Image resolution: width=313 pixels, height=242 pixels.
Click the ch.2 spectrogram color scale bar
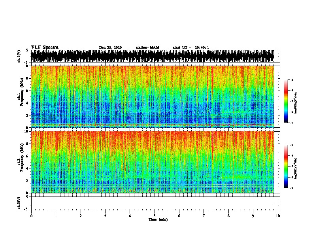286,166
